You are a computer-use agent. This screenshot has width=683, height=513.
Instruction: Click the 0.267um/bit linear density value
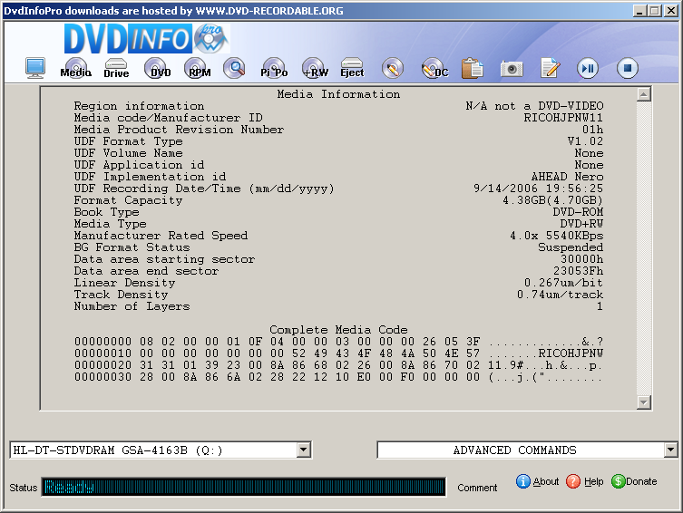(563, 283)
